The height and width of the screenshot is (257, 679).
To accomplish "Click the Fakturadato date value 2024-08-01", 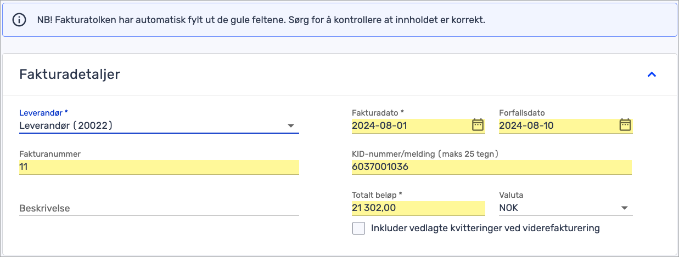I will pyautogui.click(x=380, y=125).
